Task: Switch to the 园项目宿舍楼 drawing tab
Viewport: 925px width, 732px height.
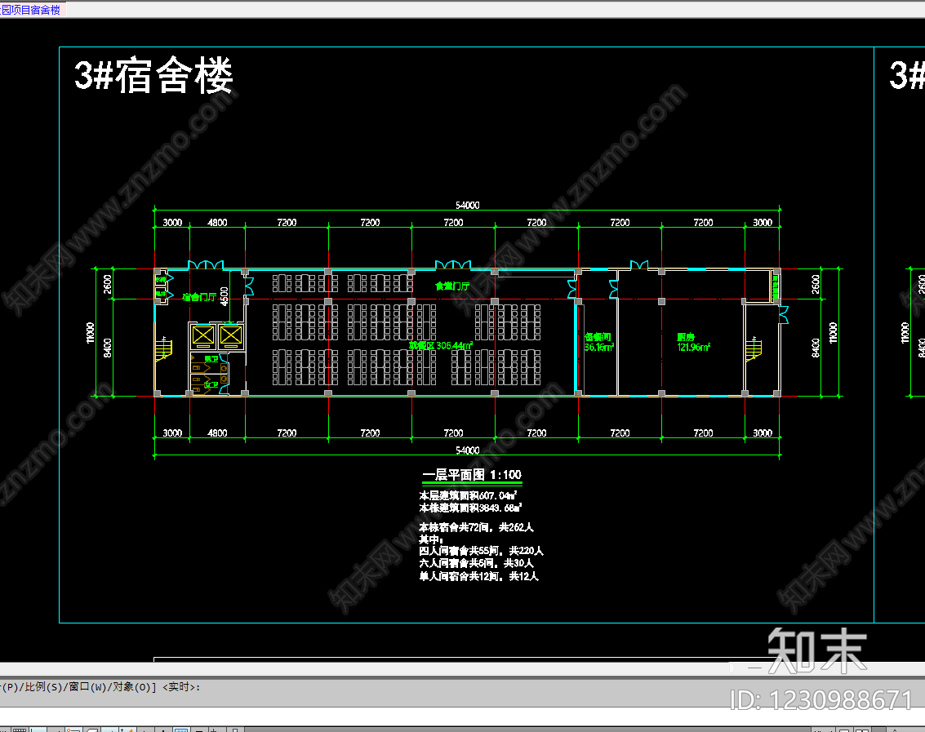Action: point(31,10)
